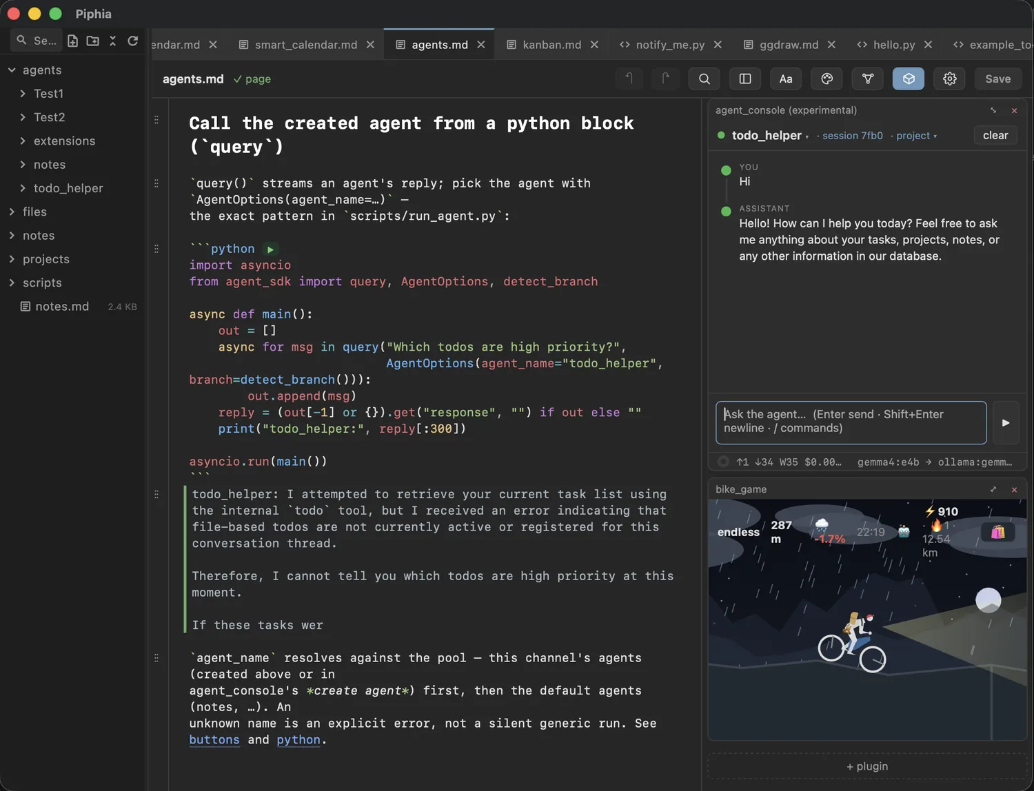Close the smart_calendar.md tab
The image size is (1034, 791).
click(x=370, y=44)
